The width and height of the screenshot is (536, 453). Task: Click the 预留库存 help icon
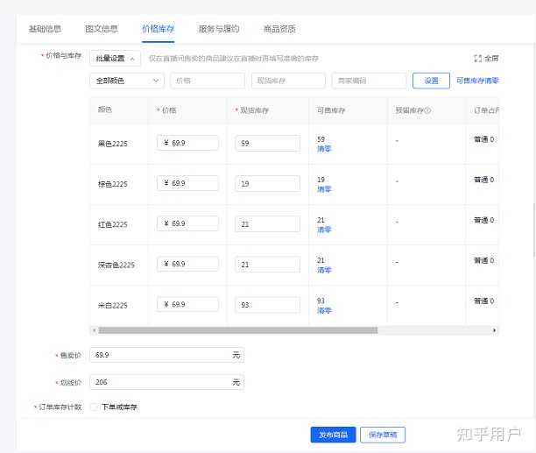(x=427, y=110)
